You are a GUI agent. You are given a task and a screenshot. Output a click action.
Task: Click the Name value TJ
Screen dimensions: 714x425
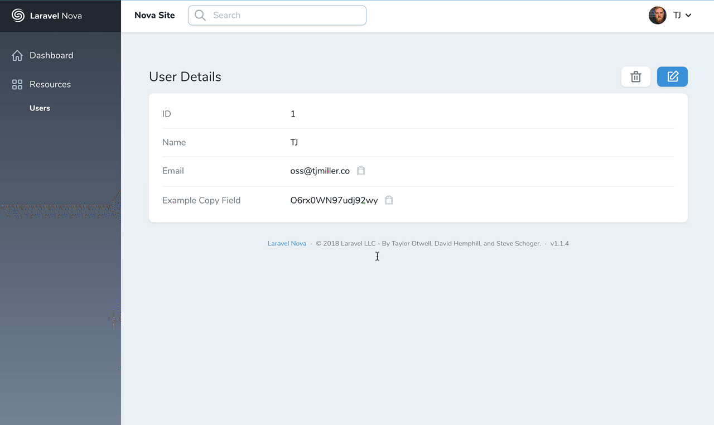(x=294, y=142)
